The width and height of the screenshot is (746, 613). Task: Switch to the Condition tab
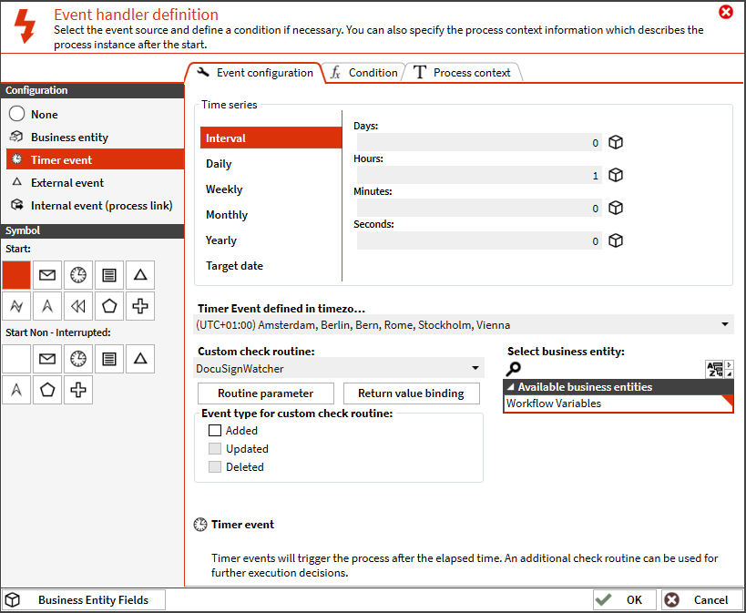point(364,73)
